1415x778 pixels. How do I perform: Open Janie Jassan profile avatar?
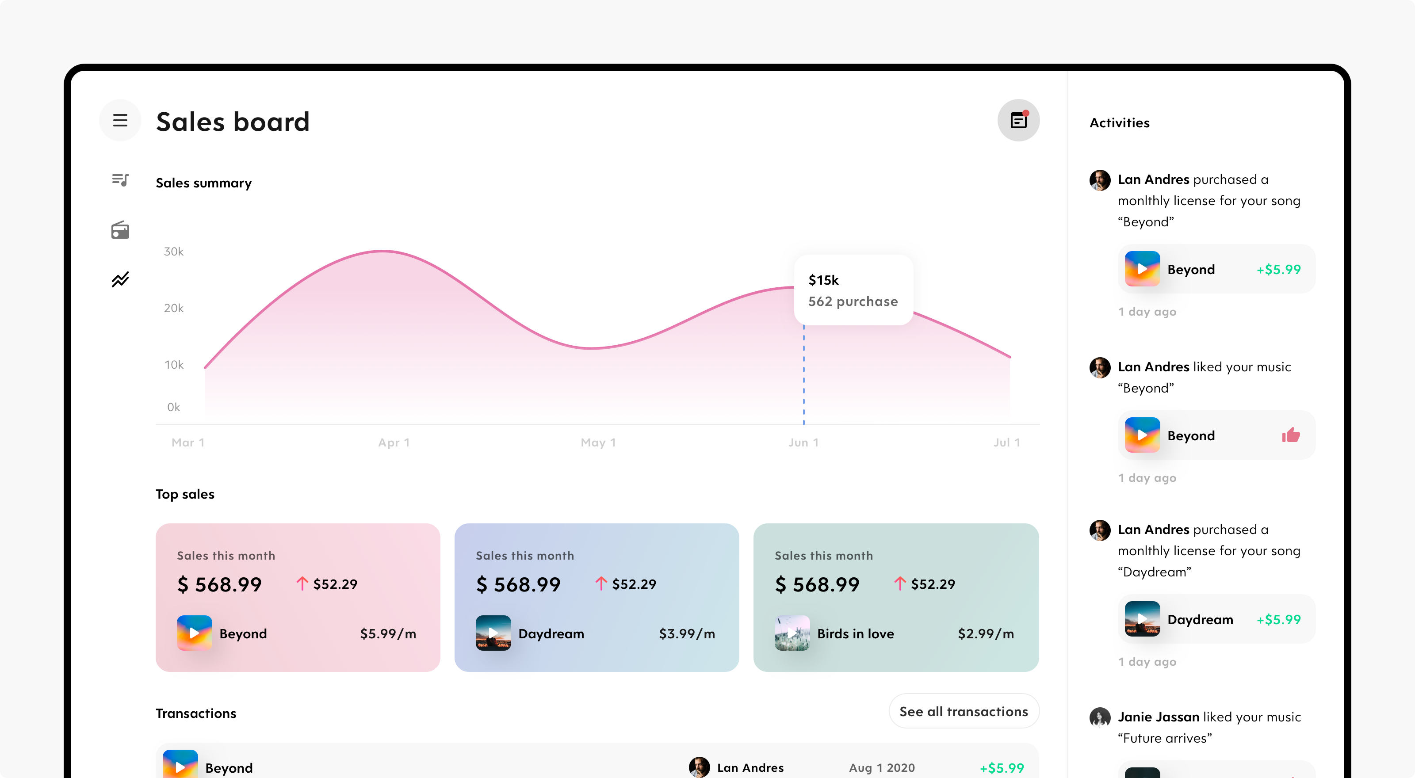tap(1100, 717)
